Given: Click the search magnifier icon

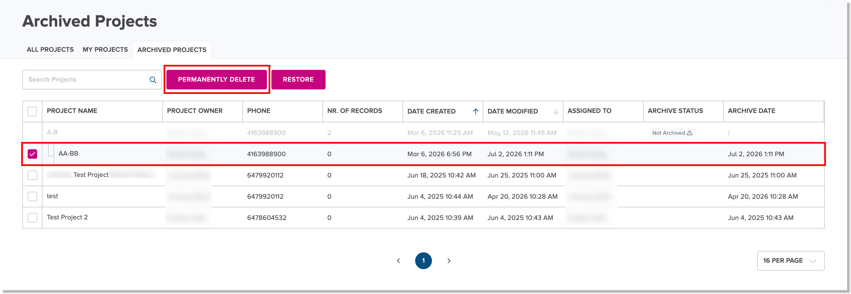Looking at the screenshot, I should pyautogui.click(x=153, y=80).
